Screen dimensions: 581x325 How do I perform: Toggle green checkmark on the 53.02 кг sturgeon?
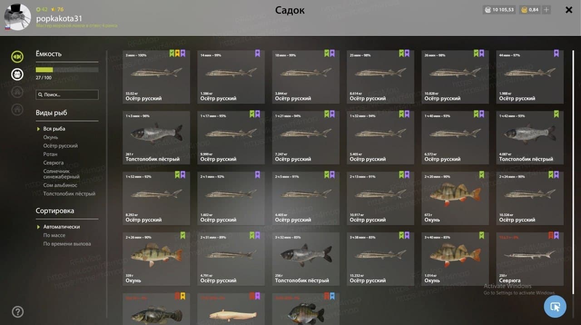pyautogui.click(x=172, y=54)
